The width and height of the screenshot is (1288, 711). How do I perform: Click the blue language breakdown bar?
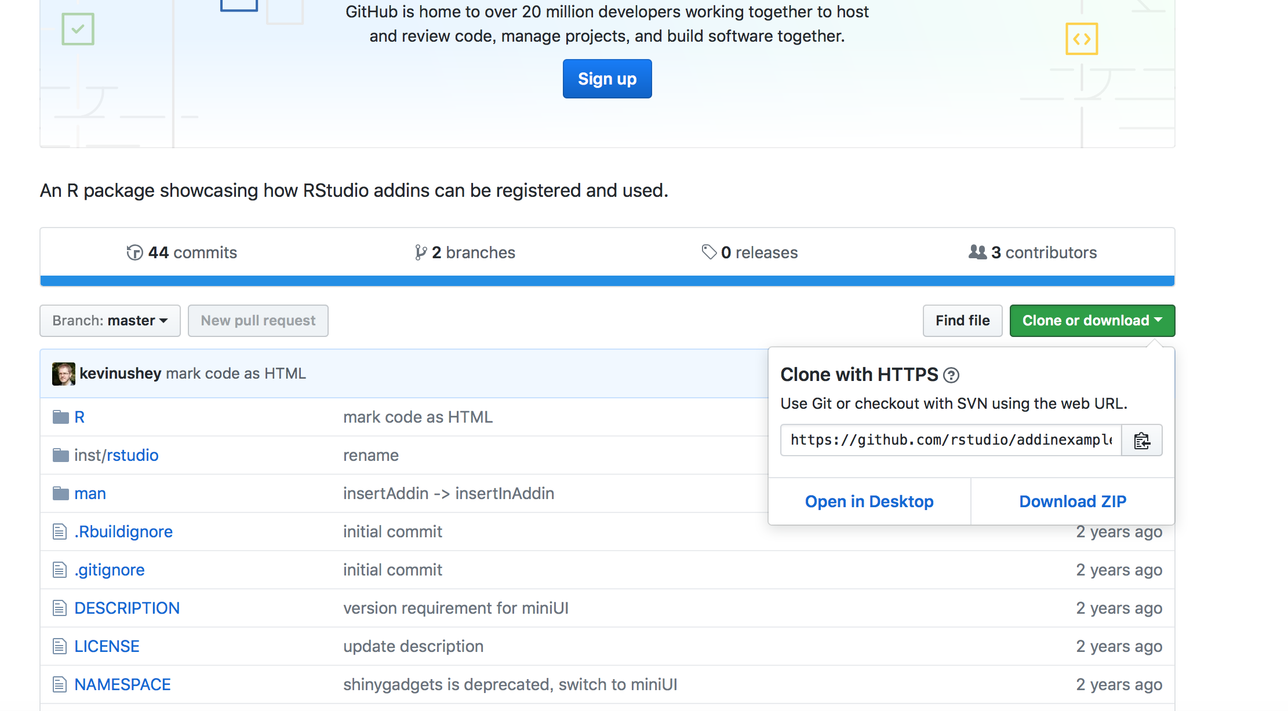tap(607, 281)
